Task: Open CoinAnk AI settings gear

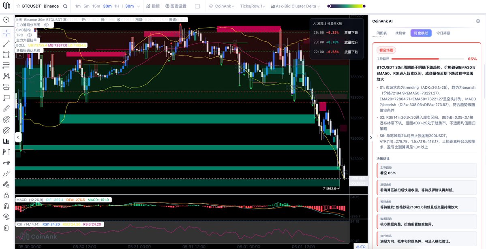Action: tap(477, 21)
